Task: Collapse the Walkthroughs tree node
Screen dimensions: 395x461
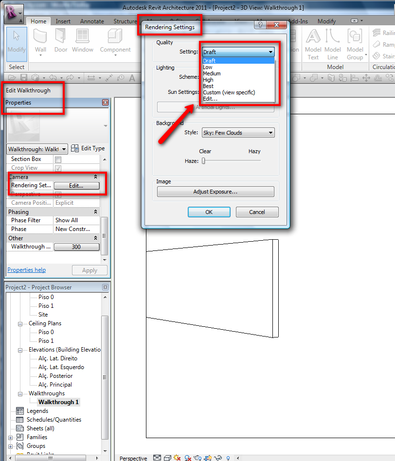Action: (x=20, y=394)
